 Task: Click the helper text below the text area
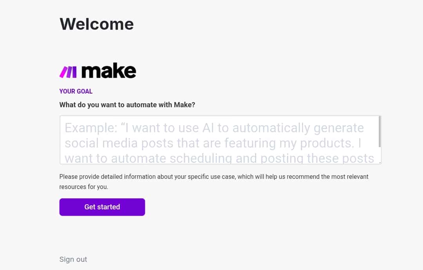214,182
